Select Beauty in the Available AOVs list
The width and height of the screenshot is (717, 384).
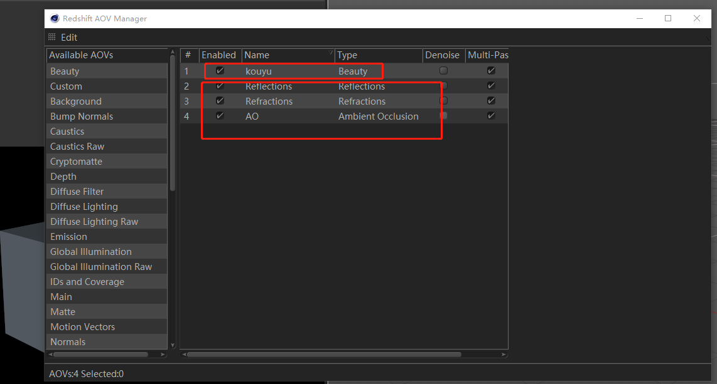107,71
